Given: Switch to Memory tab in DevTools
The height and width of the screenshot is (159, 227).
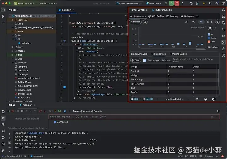Looking at the screenshot, I should coord(172,16).
